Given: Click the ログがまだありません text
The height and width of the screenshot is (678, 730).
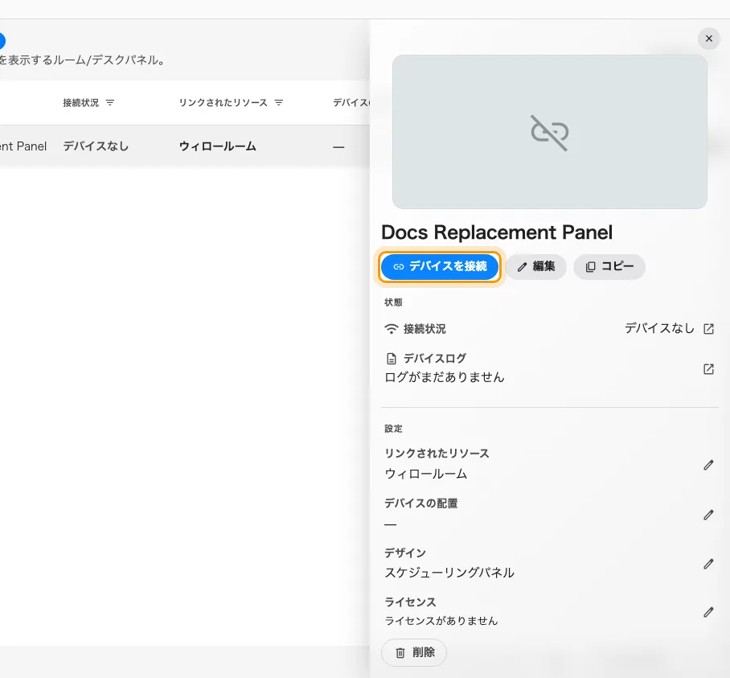Looking at the screenshot, I should click(444, 377).
